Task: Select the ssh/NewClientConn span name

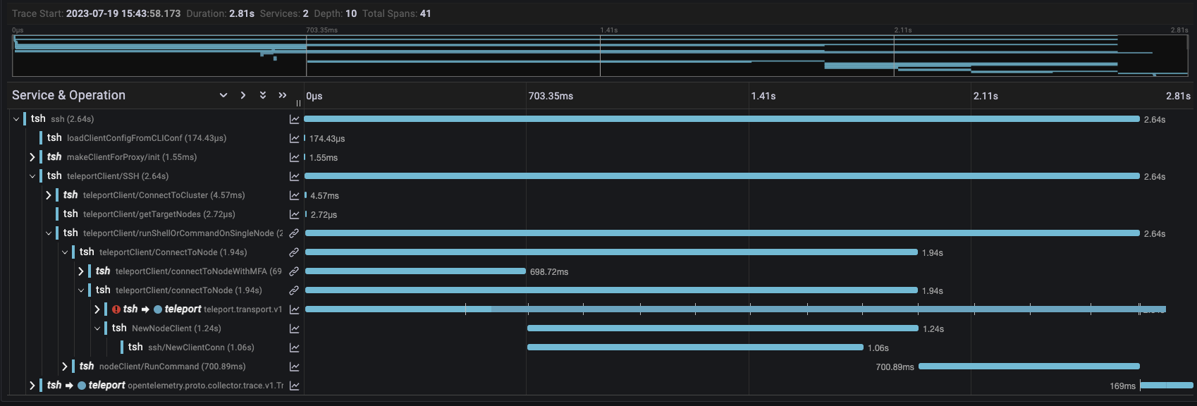Action: tap(201, 347)
